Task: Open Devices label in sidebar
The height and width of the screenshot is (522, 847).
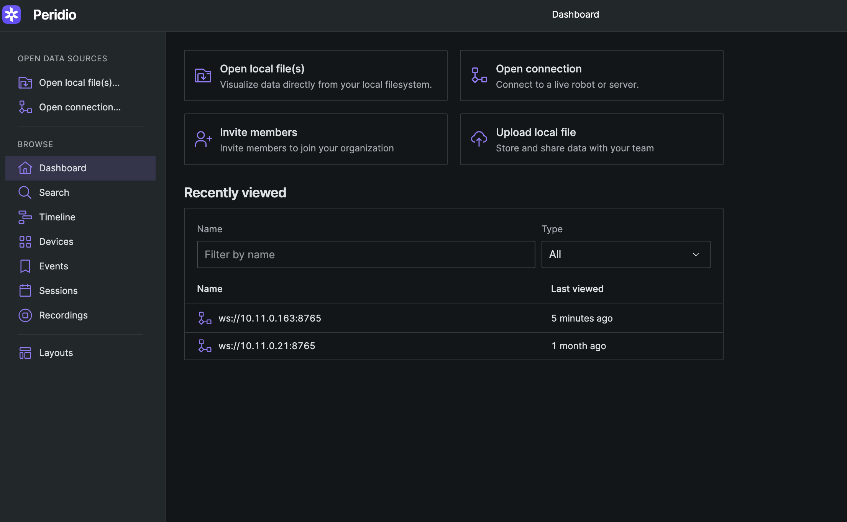Action: click(x=56, y=241)
